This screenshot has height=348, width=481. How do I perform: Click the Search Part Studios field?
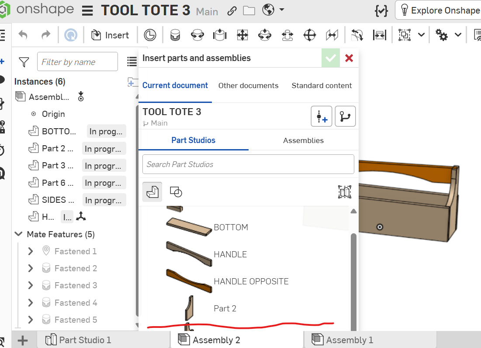[248, 164]
